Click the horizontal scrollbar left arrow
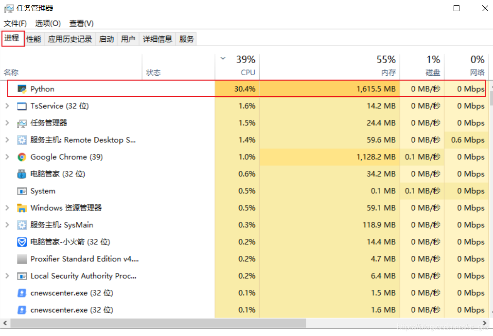 click(5, 323)
